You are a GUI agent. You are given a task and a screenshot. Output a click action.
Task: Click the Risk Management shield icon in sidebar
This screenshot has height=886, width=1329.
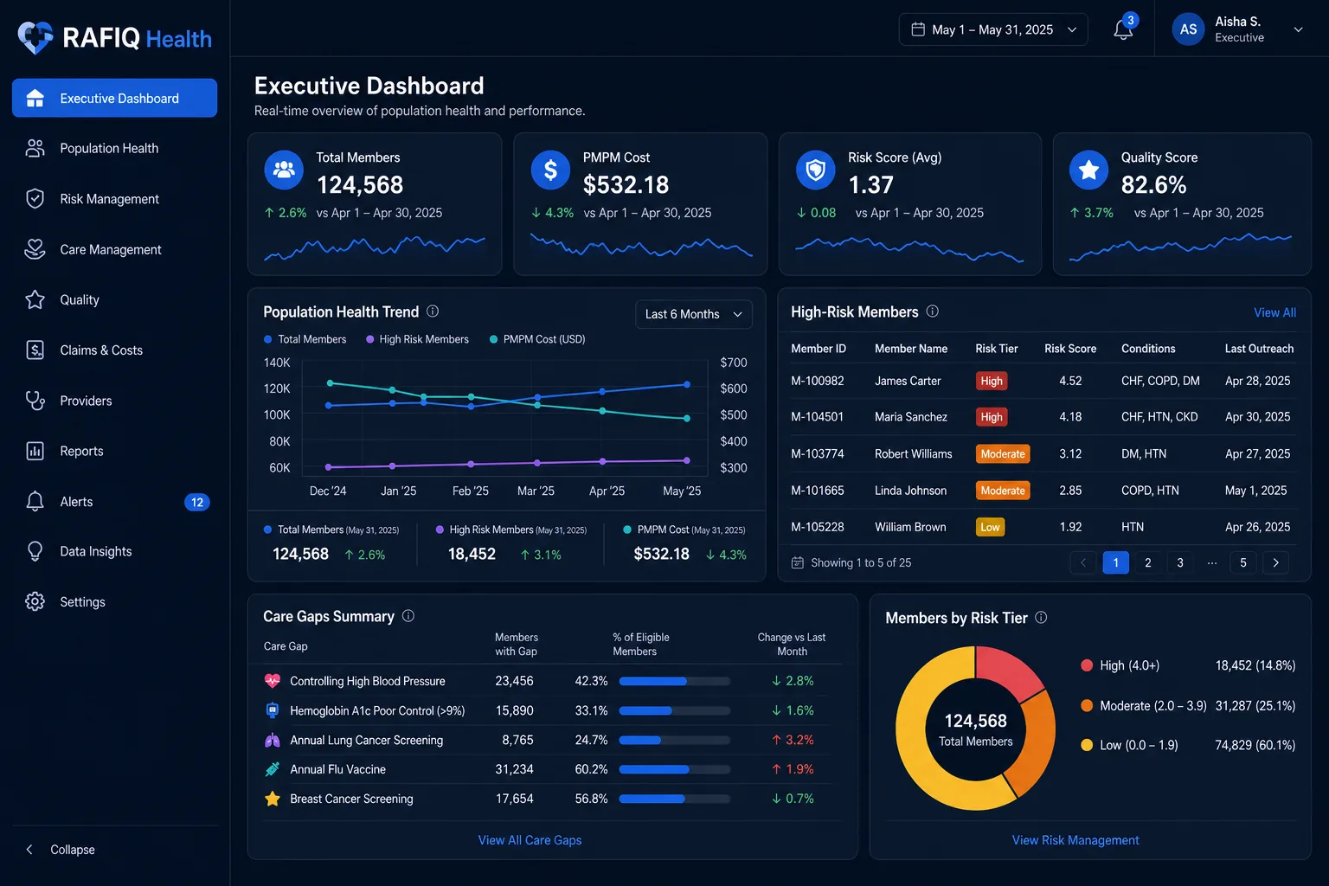pos(35,199)
